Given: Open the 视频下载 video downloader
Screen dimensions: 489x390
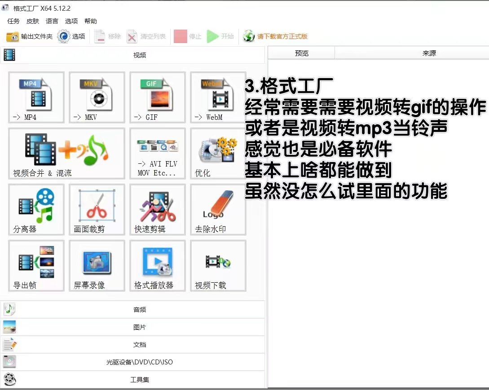Looking at the screenshot, I should [218, 266].
